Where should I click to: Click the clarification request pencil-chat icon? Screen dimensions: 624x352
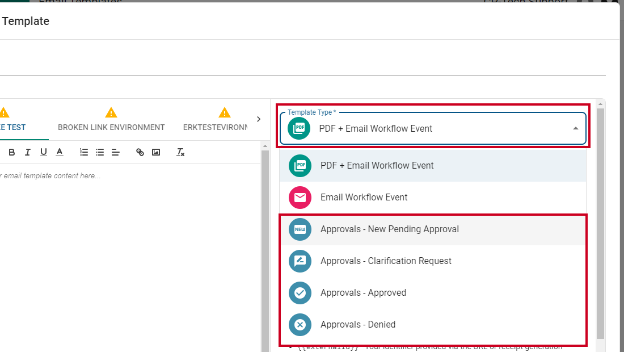point(300,261)
